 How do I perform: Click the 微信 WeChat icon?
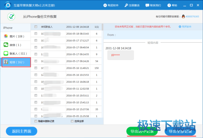point(6,45)
